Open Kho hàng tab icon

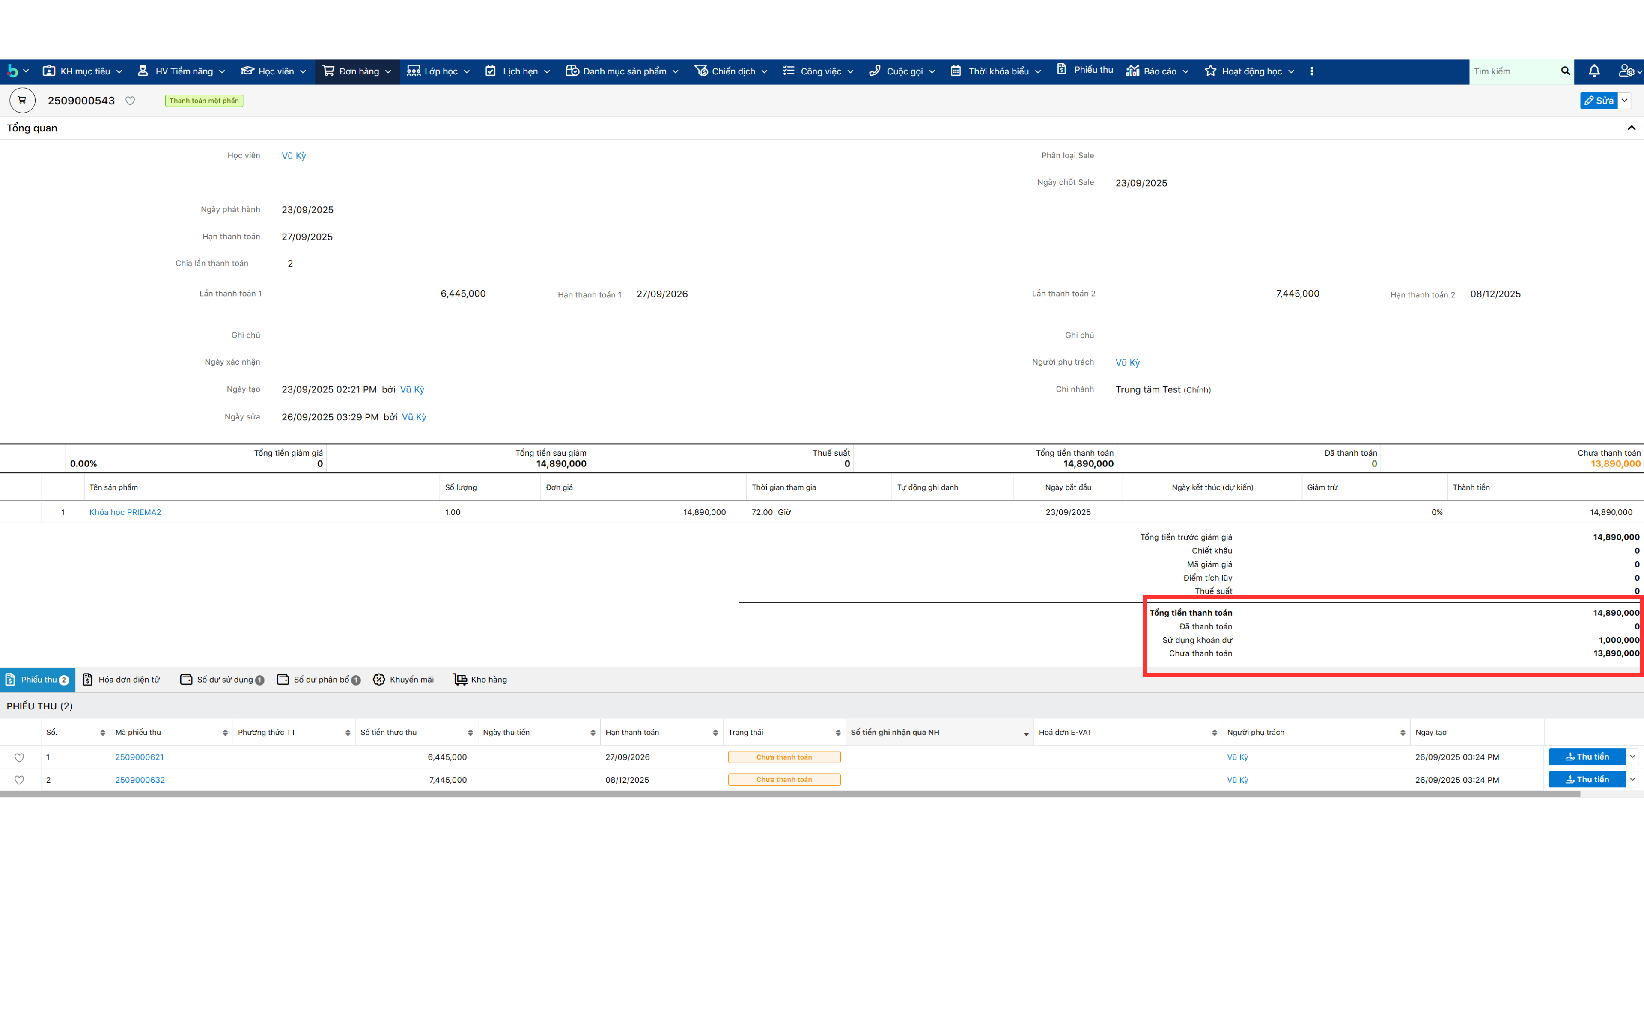tap(460, 679)
